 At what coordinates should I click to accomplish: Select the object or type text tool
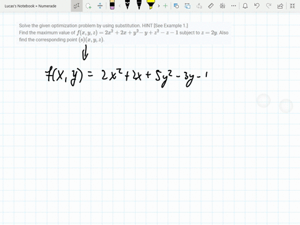pos(76,6)
